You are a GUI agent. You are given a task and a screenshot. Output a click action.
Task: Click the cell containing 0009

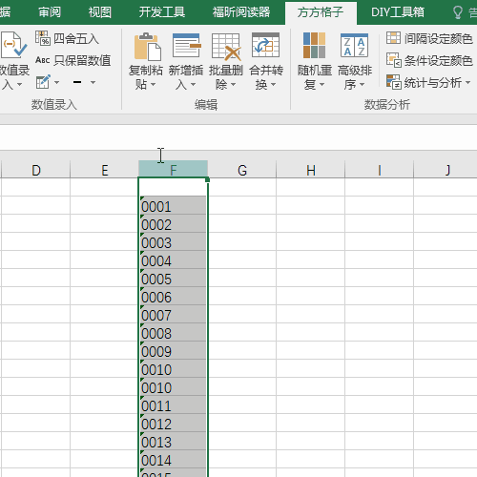pyautogui.click(x=173, y=350)
